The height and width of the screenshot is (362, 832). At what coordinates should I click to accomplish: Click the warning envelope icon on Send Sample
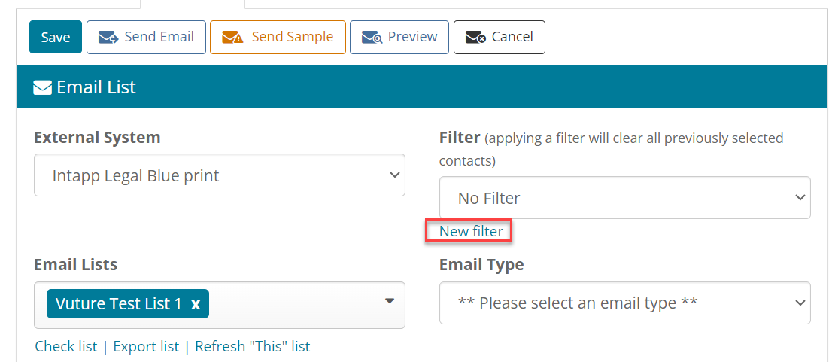tap(232, 37)
